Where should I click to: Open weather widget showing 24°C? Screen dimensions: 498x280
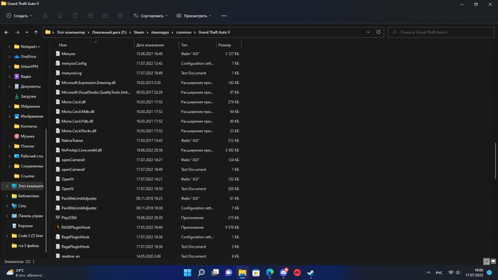pyautogui.click(x=24, y=273)
